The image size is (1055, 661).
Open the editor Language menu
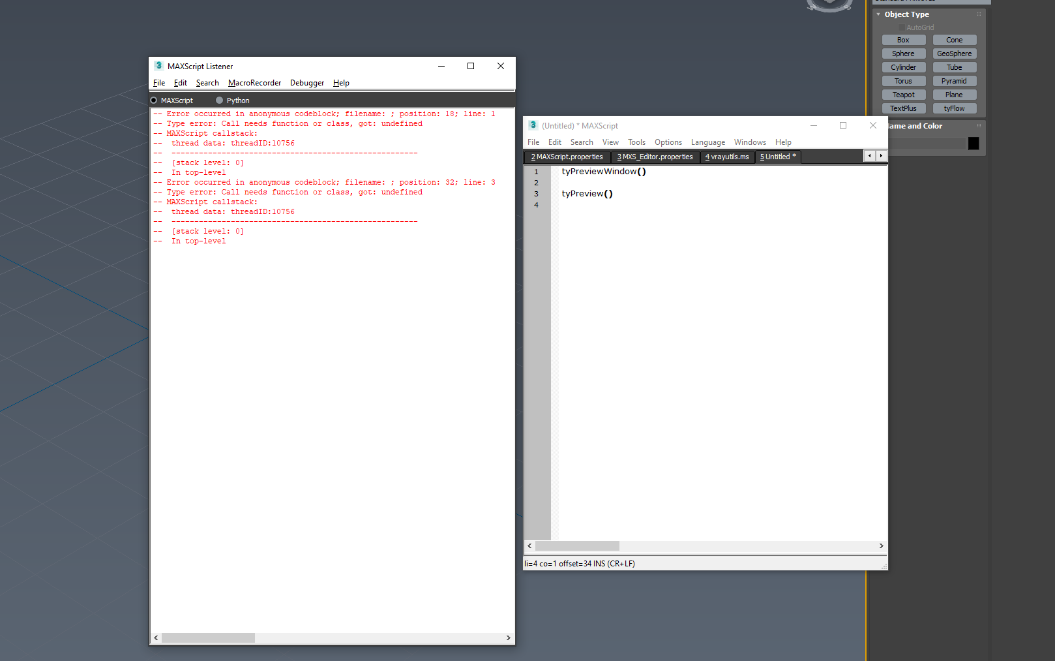click(x=708, y=142)
